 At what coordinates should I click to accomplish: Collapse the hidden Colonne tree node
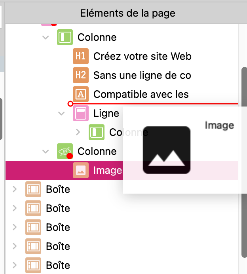pos(46,151)
